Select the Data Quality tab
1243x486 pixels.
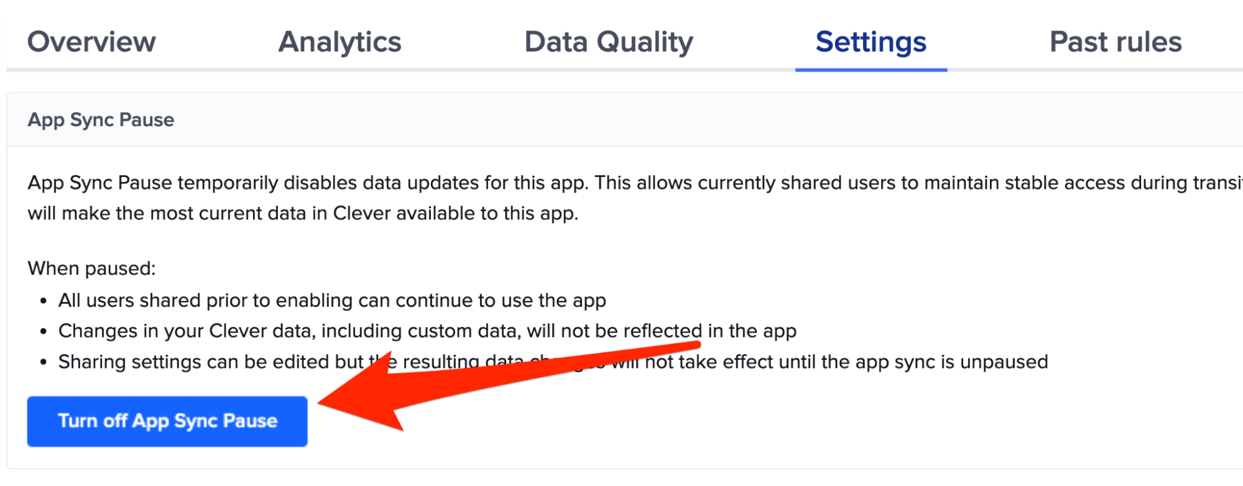coord(608,42)
